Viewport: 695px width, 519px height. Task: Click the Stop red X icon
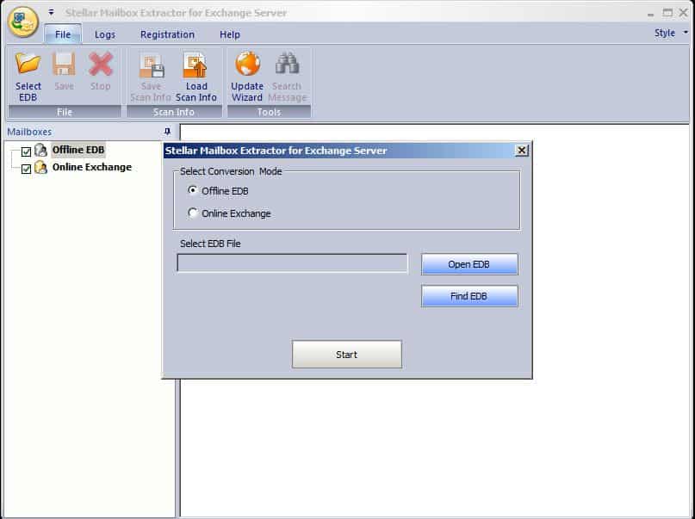101,64
